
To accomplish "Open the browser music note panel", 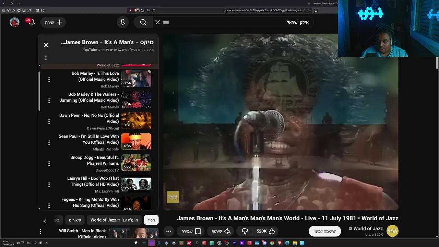I will [29, 10].
